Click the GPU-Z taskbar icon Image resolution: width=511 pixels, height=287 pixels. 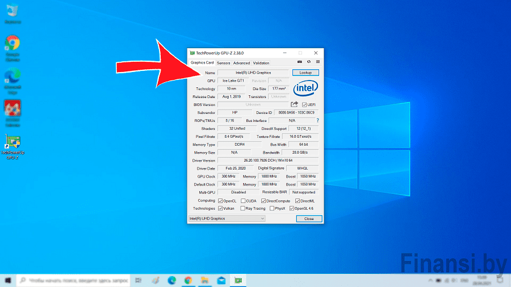[238, 280]
